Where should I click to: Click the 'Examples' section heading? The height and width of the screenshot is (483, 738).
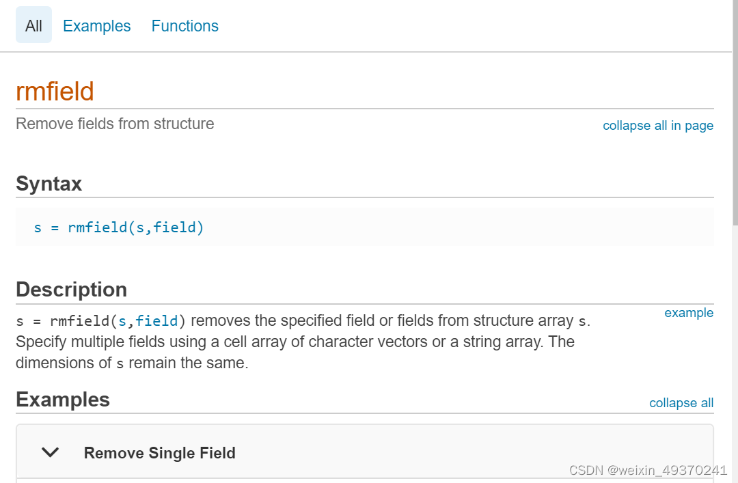[x=62, y=400]
